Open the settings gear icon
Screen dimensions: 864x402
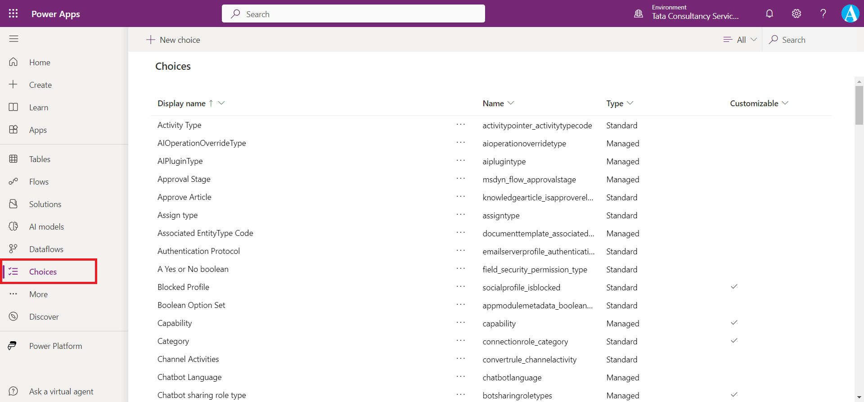(796, 14)
